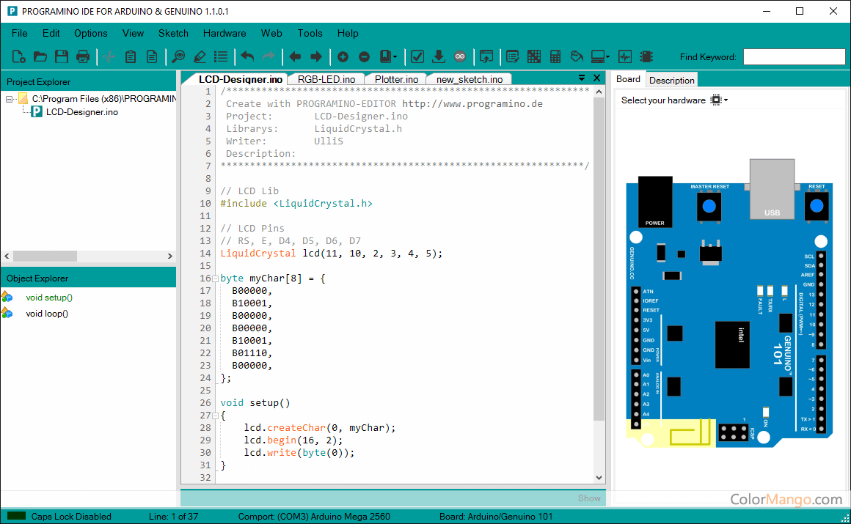Open the Serial Monitor
The image size is (851, 524).
pyautogui.click(x=596, y=56)
